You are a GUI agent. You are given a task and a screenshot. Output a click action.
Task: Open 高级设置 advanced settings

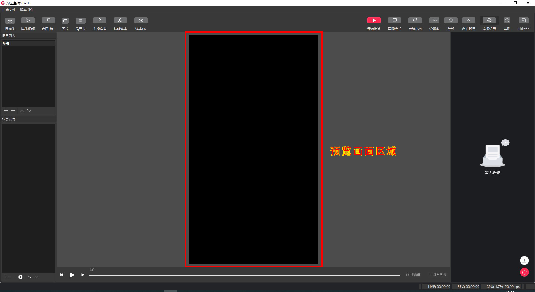tap(489, 24)
